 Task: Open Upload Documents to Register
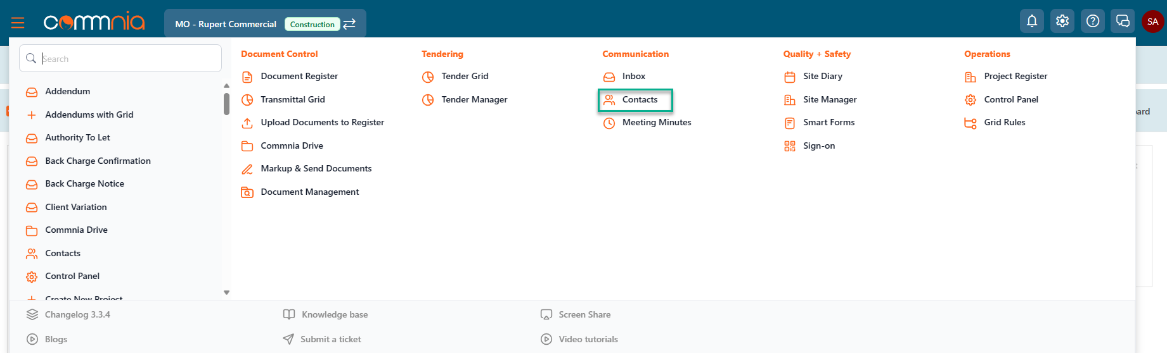(x=322, y=122)
